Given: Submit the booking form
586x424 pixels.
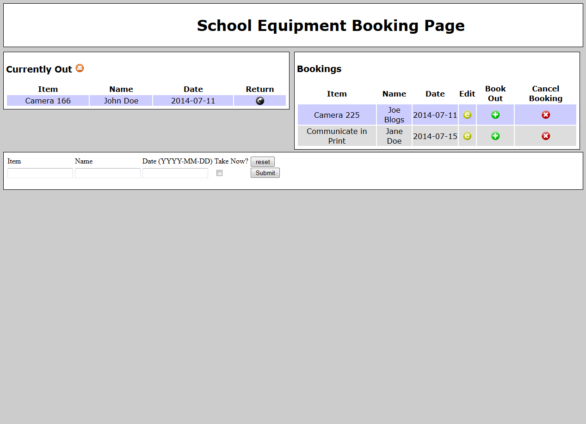Looking at the screenshot, I should point(265,173).
